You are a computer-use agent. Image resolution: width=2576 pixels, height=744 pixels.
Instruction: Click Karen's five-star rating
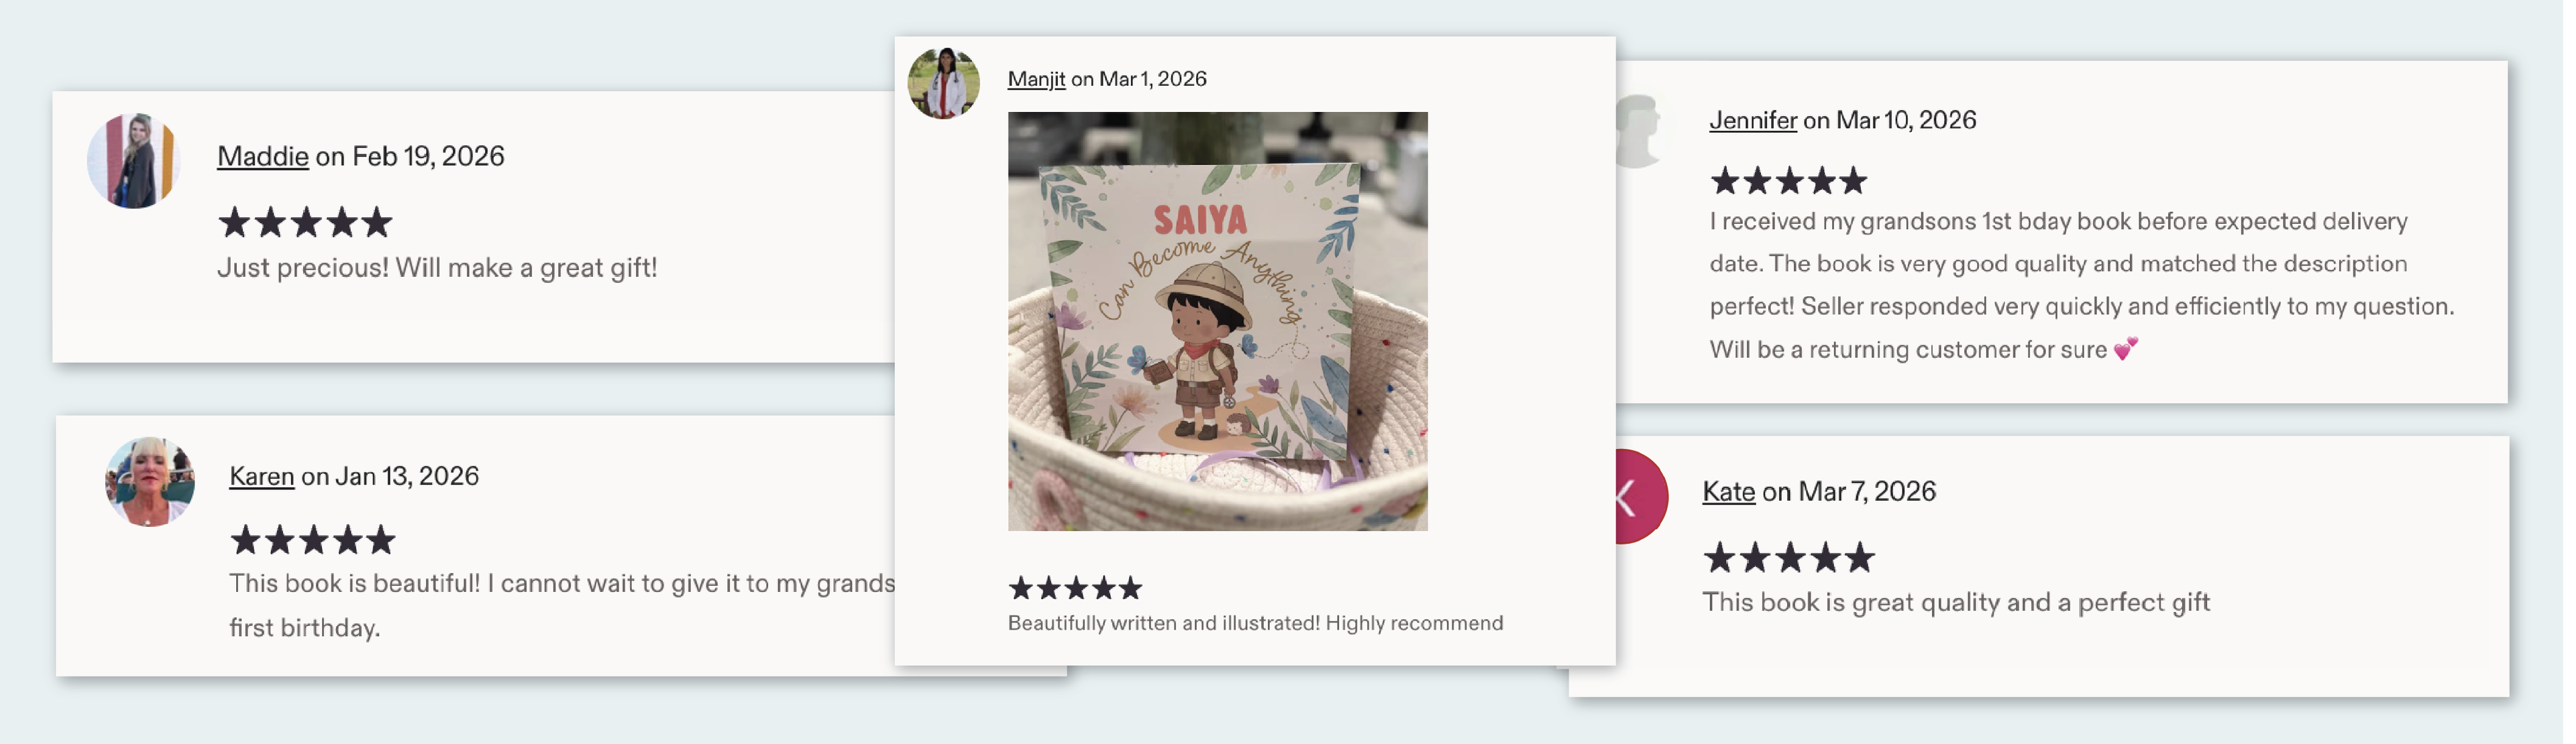click(313, 540)
